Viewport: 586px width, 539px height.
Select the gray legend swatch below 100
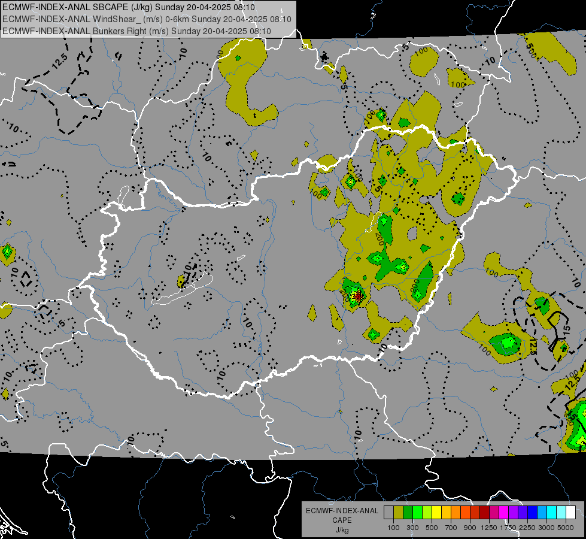388,512
